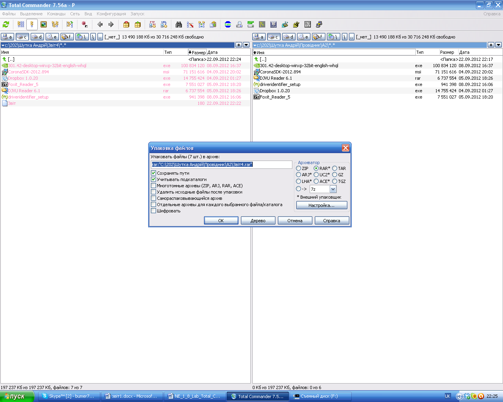
Task: Open left panel directory history dropdown arrow
Action: tap(246, 45)
